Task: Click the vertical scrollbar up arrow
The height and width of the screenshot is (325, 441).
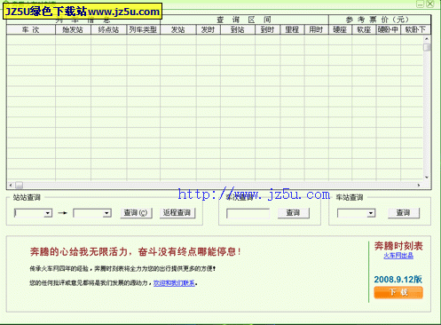Action: pyautogui.click(x=427, y=39)
